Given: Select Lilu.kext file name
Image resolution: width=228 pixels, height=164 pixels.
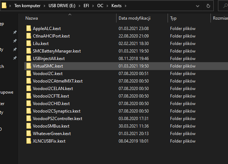Looking at the screenshot, I should tap(41, 44).
